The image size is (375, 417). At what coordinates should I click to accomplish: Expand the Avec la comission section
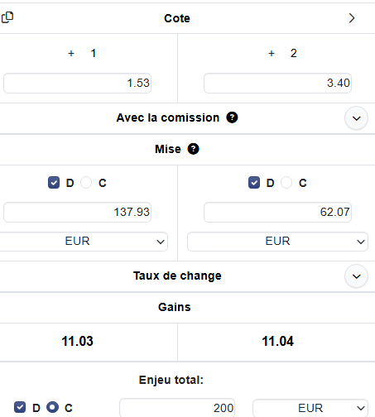[x=356, y=118]
